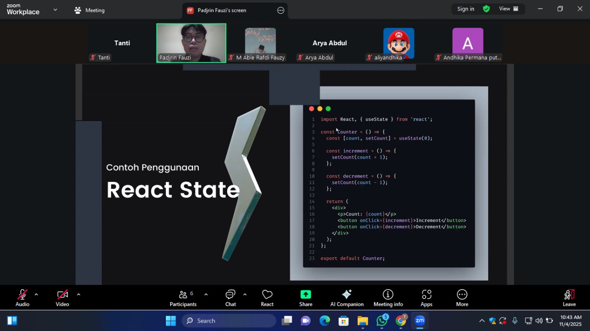This screenshot has width=590, height=331.
Task: Open the Apps panel
Action: coord(426,298)
